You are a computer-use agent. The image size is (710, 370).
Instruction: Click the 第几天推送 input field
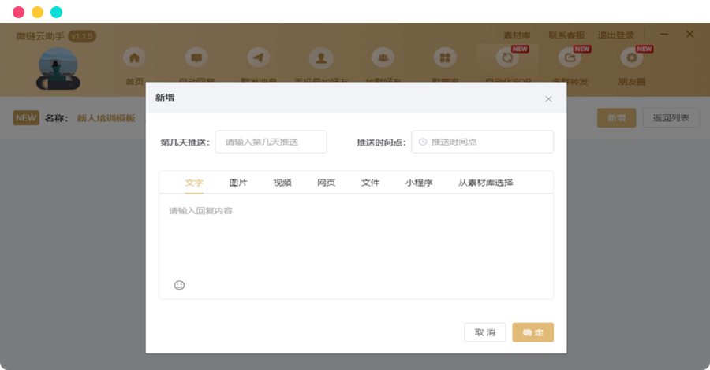[x=271, y=142]
